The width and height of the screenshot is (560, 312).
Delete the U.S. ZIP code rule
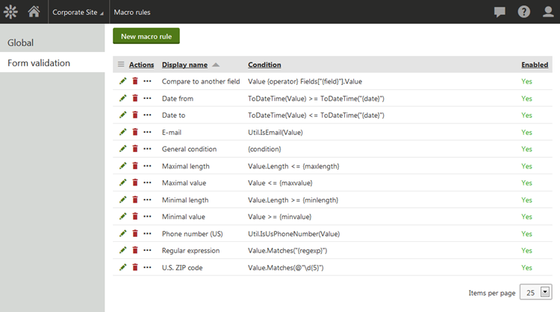[x=135, y=267]
